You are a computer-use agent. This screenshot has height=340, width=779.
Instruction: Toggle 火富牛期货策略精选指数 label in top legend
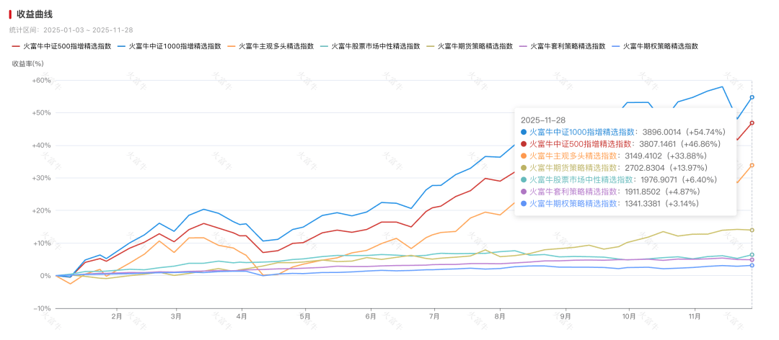pyautogui.click(x=475, y=45)
